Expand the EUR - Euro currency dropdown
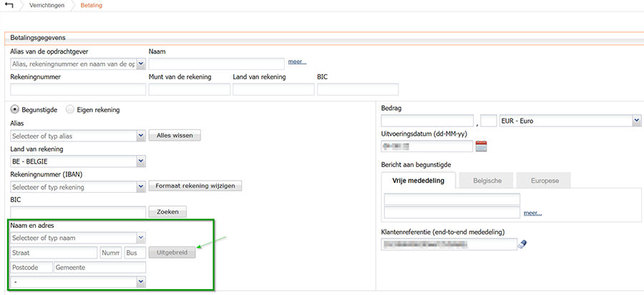The width and height of the screenshot is (644, 295). (636, 121)
